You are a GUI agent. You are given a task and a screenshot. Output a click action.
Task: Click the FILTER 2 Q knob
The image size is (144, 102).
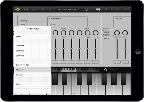[x=71, y=33]
